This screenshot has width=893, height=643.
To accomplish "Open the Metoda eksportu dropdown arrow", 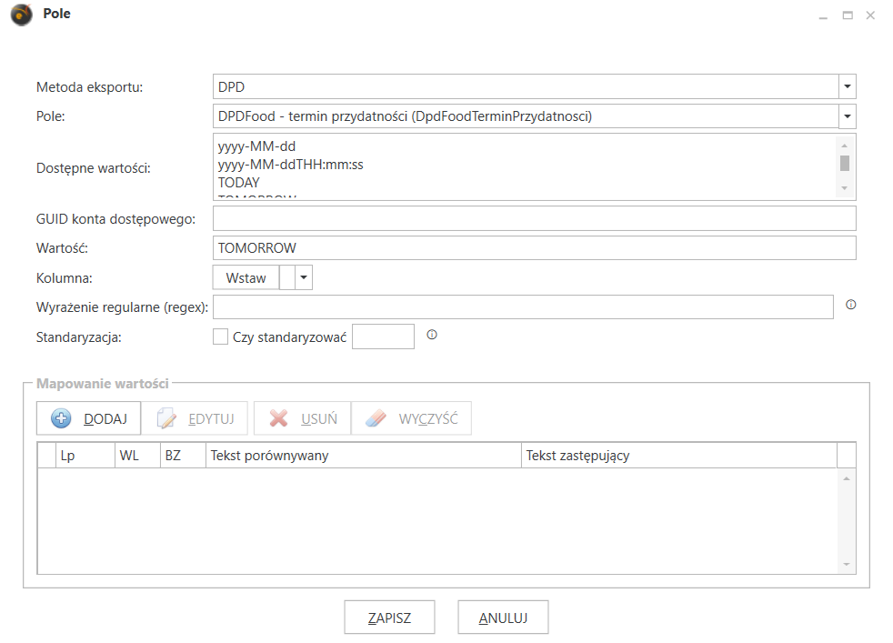I will 848,86.
